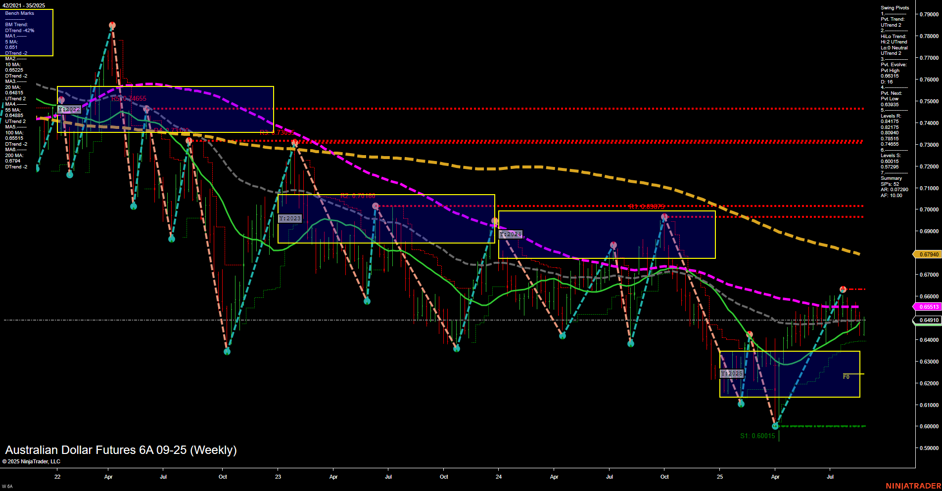
Task: Click the R5: 0.74655 resistance label
Action: [x=128, y=98]
